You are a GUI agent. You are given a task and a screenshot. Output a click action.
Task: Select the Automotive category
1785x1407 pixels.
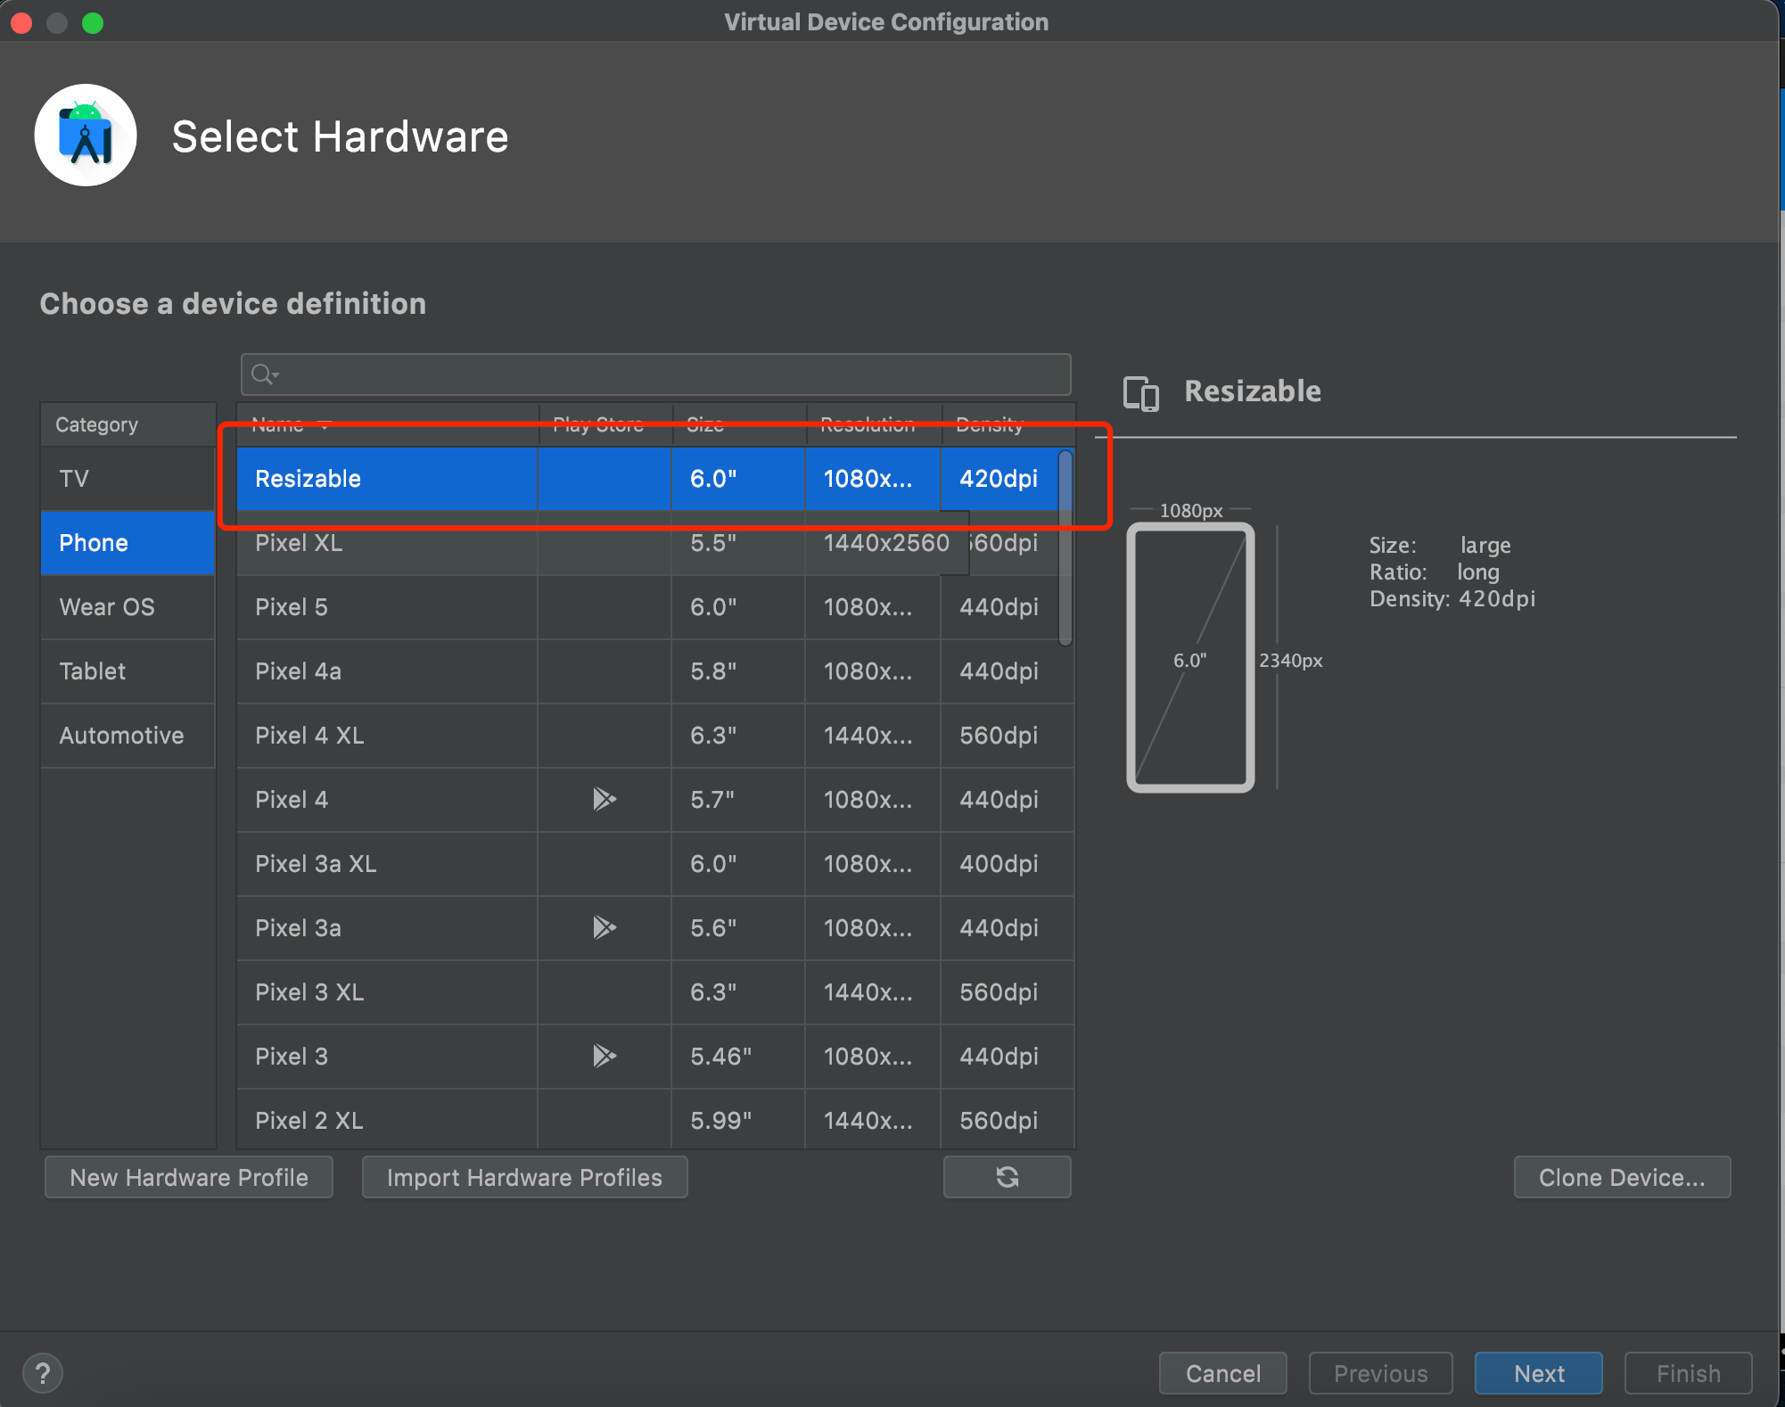point(127,736)
